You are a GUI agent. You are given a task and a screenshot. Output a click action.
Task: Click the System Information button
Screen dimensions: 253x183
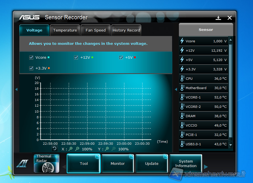[x=186, y=164]
